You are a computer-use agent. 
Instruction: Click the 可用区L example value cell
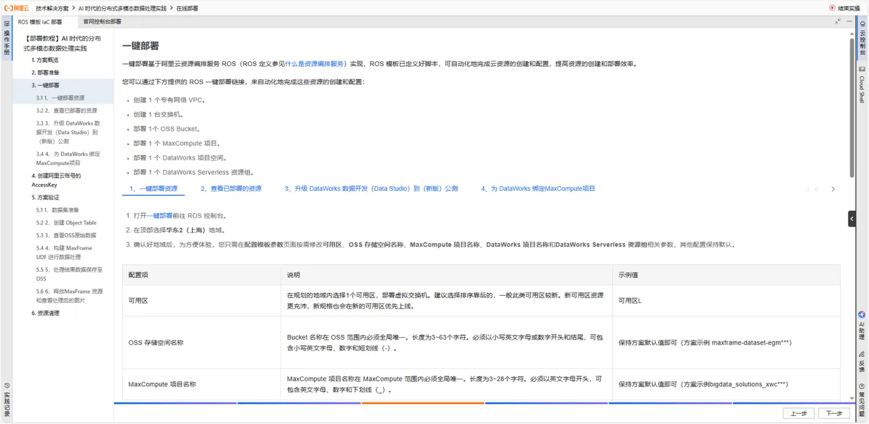coord(726,301)
